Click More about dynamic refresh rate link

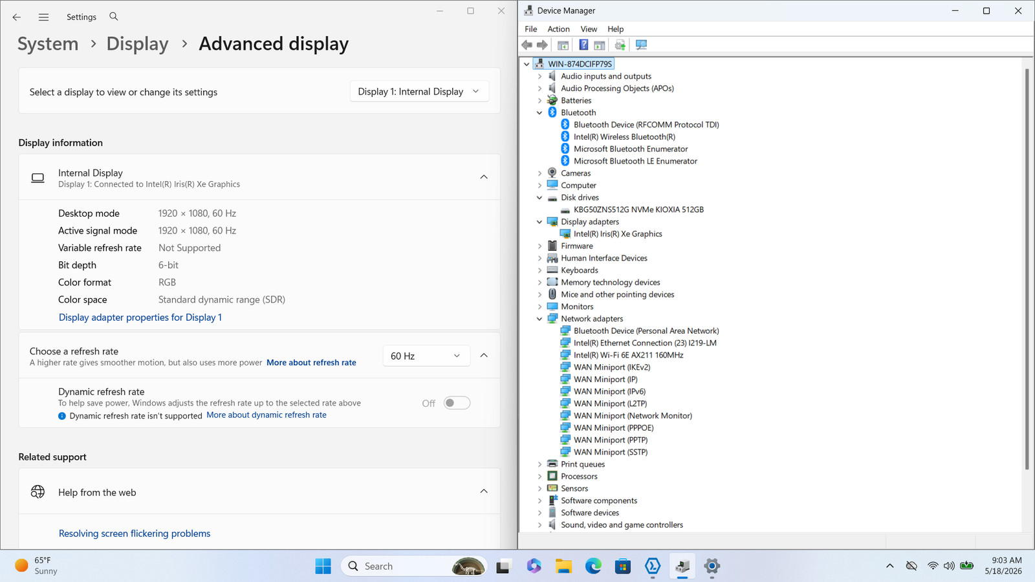(x=267, y=415)
